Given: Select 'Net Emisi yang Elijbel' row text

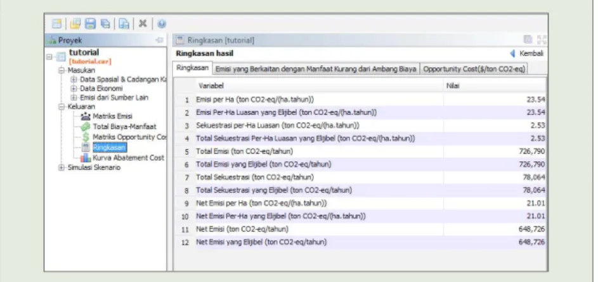Looking at the screenshot, I should 261,242.
